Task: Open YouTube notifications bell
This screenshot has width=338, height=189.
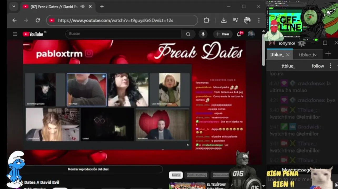Action: [239, 34]
